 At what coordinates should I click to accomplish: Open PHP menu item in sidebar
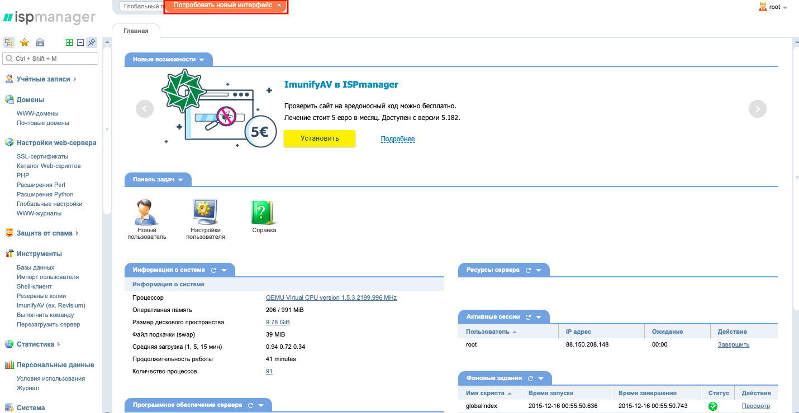23,175
